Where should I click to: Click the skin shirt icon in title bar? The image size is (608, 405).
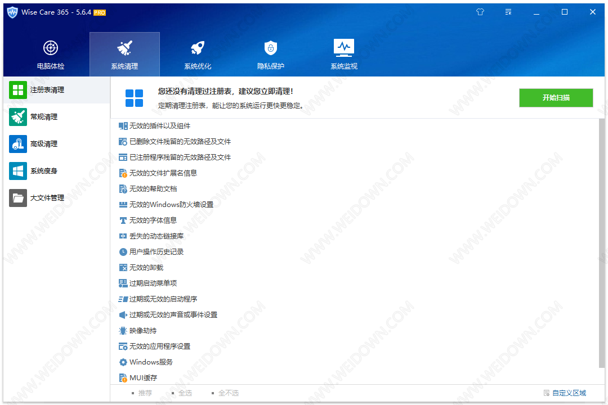(x=480, y=12)
